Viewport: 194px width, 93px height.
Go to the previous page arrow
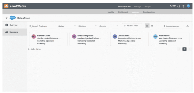179,49
